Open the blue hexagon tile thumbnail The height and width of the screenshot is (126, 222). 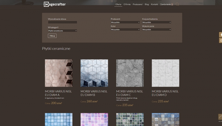(x=94, y=73)
